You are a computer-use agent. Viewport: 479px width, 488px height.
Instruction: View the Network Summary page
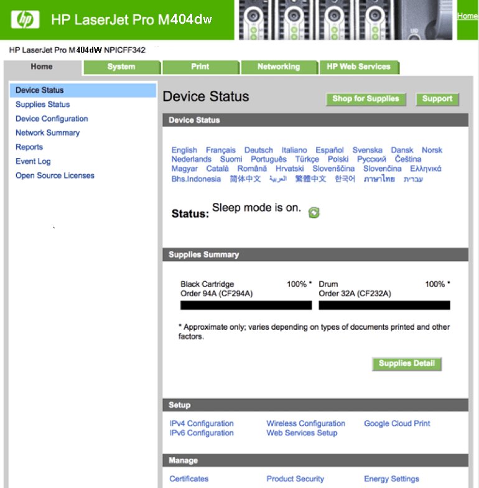(47, 133)
